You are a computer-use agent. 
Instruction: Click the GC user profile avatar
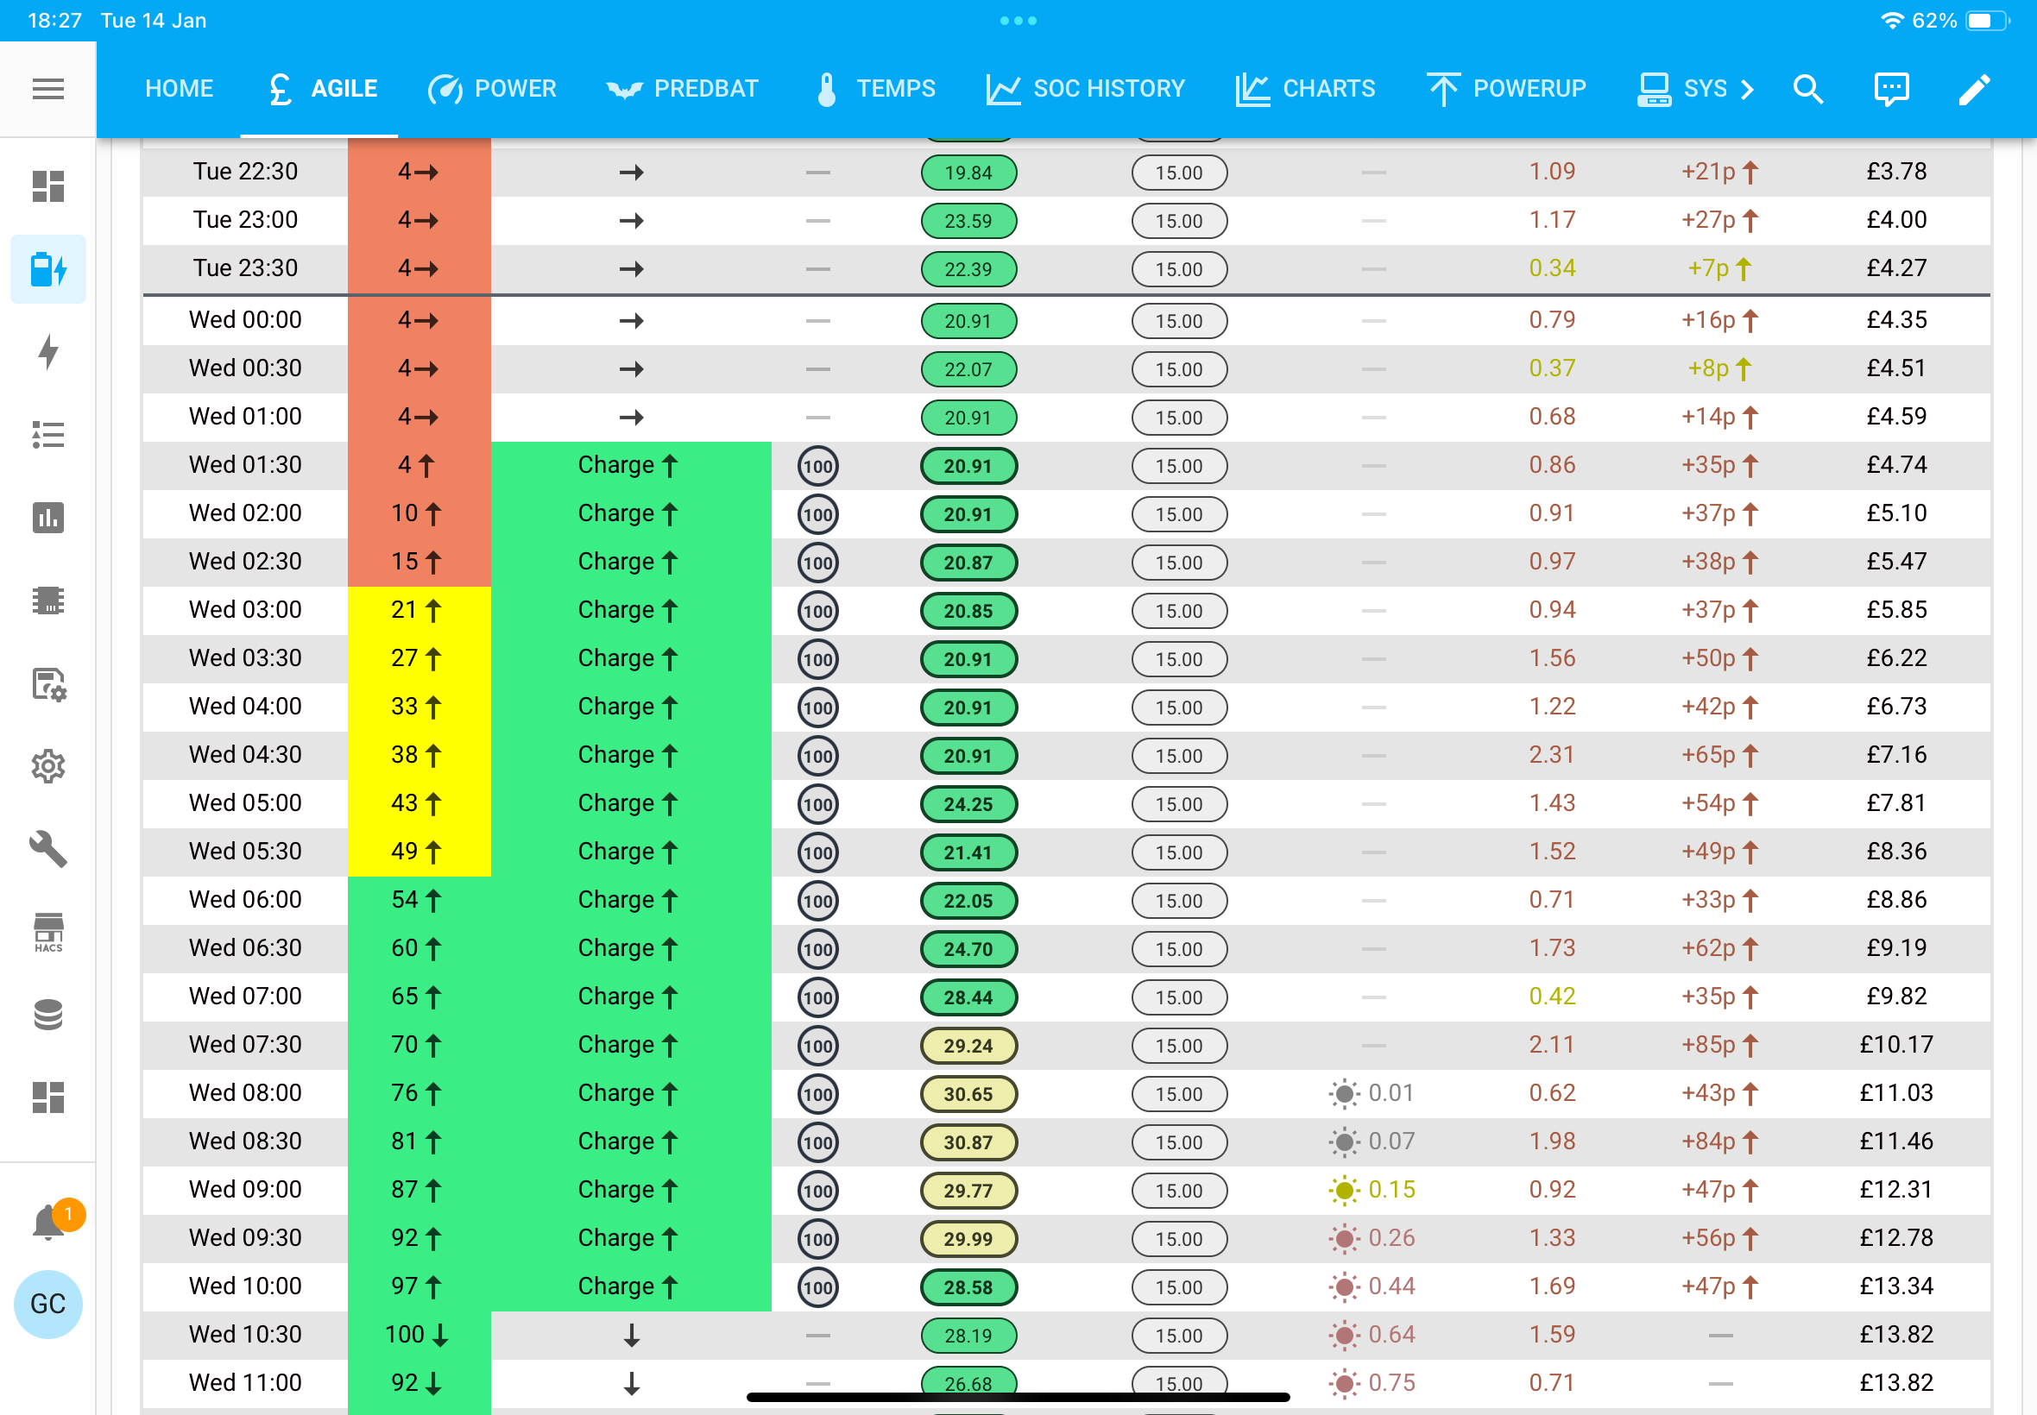(47, 1304)
